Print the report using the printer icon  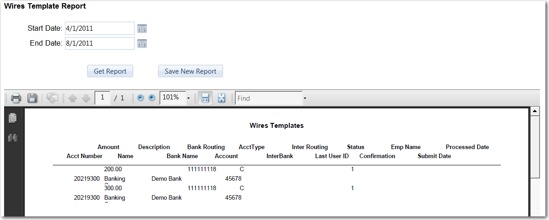(16, 98)
